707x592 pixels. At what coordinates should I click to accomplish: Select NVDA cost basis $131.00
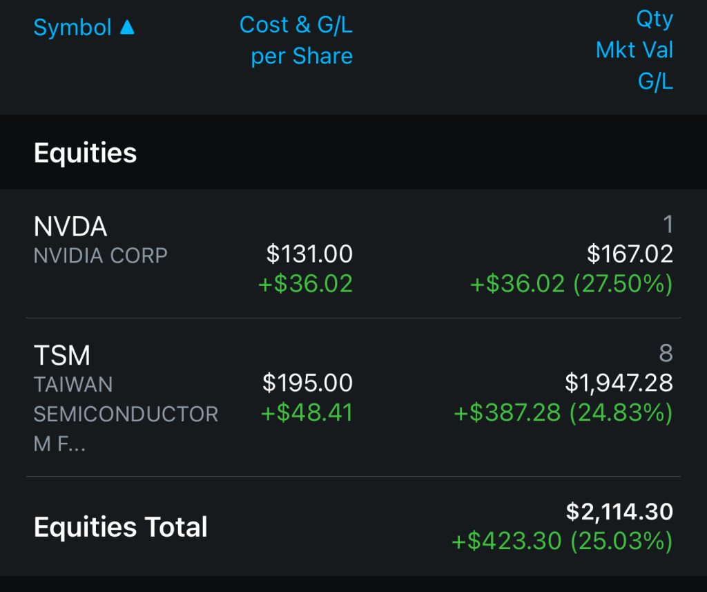(309, 254)
